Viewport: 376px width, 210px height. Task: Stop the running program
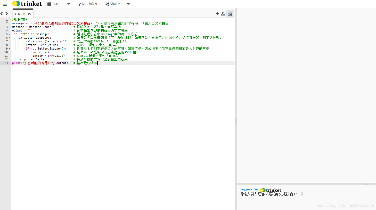tap(54, 4)
